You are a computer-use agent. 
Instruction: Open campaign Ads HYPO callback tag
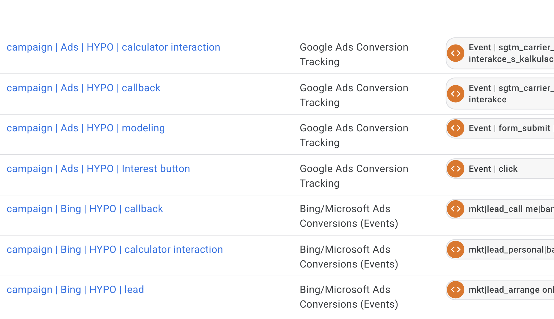click(x=83, y=88)
